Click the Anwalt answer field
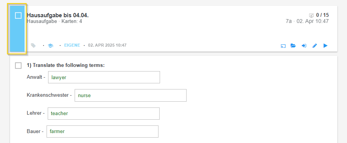Screen dimensions: 347x143 point(104,77)
